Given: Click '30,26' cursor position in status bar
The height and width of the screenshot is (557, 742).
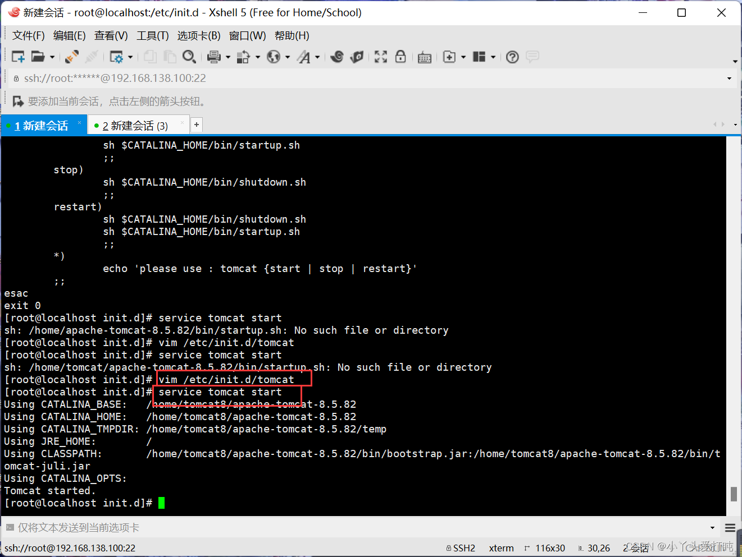Looking at the screenshot, I should point(599,548).
